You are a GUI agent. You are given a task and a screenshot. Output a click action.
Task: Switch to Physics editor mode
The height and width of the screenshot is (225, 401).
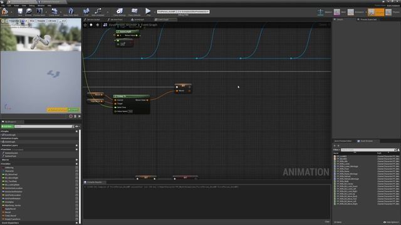pos(393,12)
